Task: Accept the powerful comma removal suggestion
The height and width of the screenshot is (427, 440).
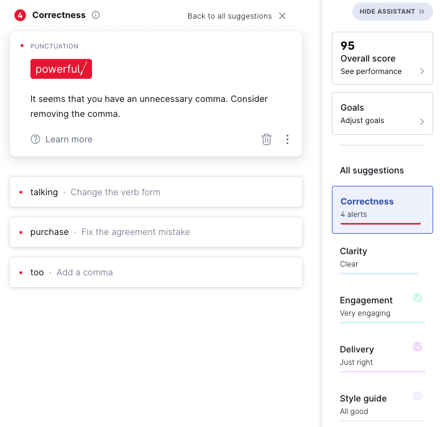Action: click(x=61, y=69)
